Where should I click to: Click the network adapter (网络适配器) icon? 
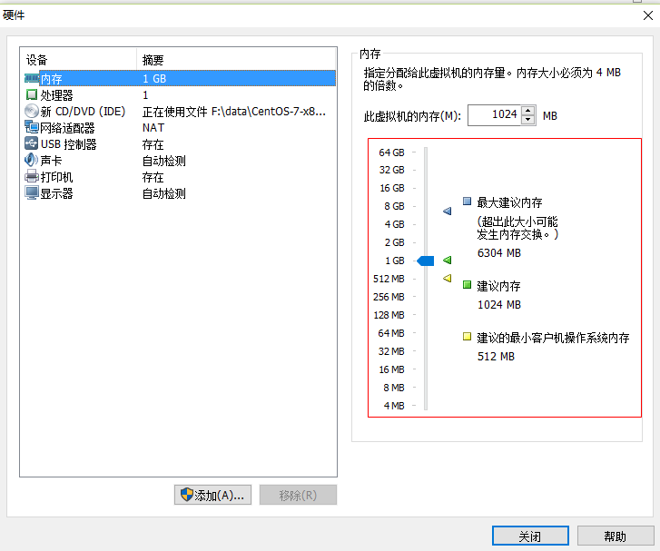pos(32,128)
